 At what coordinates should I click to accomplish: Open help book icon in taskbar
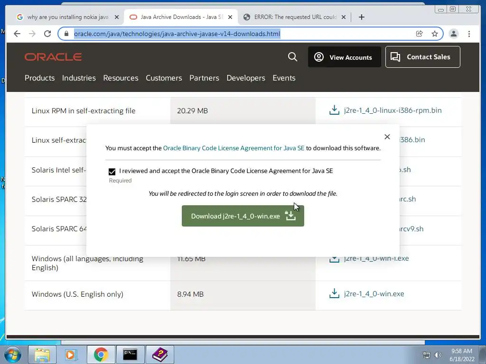159,355
